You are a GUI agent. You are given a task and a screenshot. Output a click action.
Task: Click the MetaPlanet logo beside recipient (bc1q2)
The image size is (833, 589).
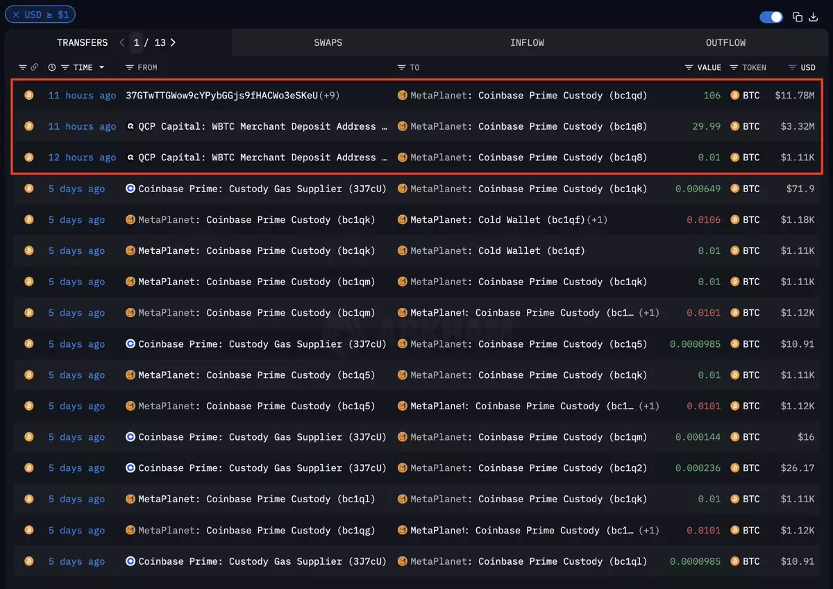(402, 468)
